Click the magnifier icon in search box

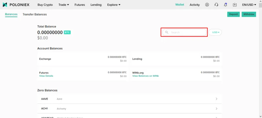click(x=167, y=32)
